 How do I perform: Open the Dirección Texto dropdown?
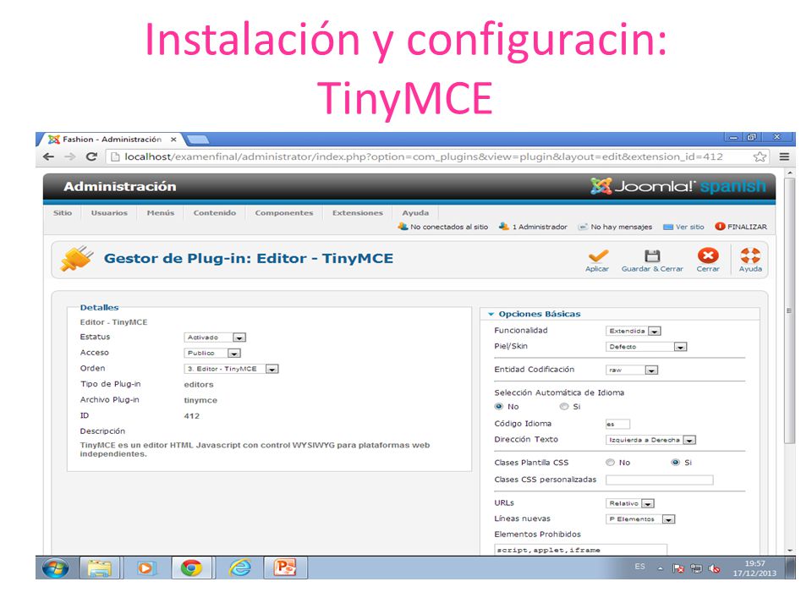coord(651,440)
